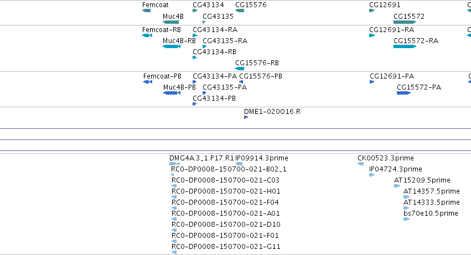This screenshot has height=255, width=471.
Task: Click the CG15572 gene label text
Action: click(x=409, y=17)
